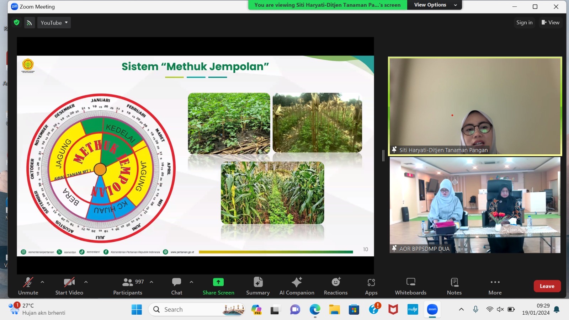569x320 pixels.
Task: Open the View layout menu
Action: 550,22
